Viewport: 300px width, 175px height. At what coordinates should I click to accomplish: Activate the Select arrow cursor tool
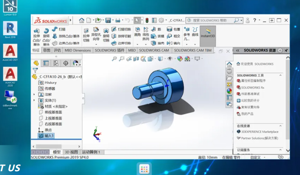pos(137,20)
